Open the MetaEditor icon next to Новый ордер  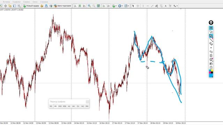42,6
